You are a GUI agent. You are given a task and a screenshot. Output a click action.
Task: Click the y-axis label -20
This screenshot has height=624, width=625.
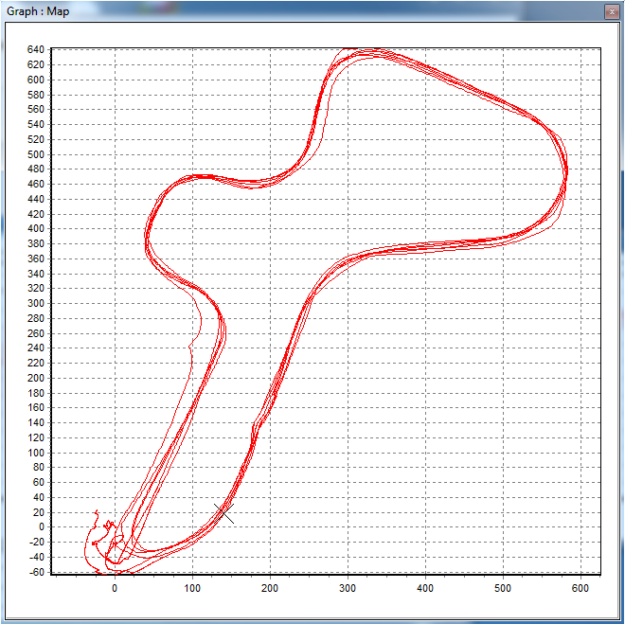[35, 542]
